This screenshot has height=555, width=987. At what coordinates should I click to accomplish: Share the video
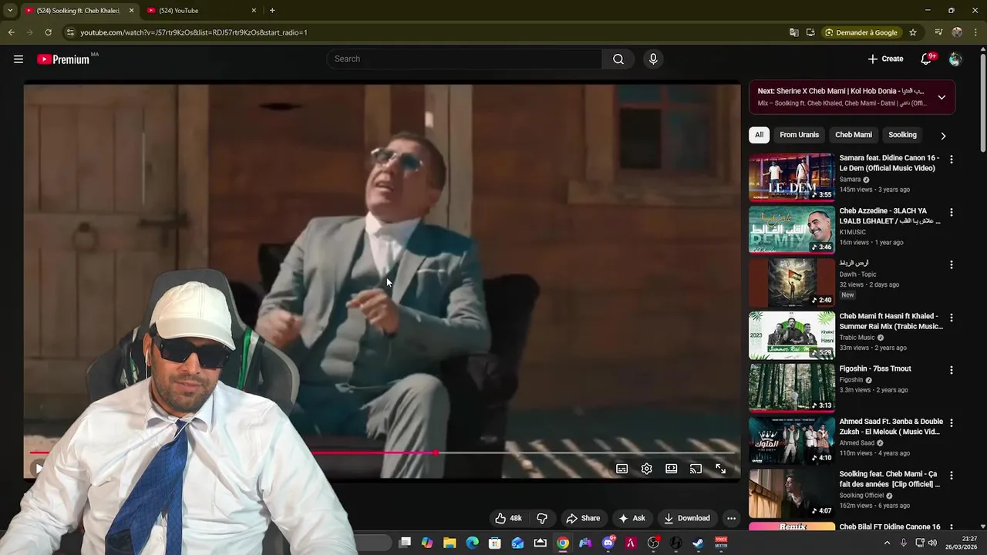pos(583,518)
